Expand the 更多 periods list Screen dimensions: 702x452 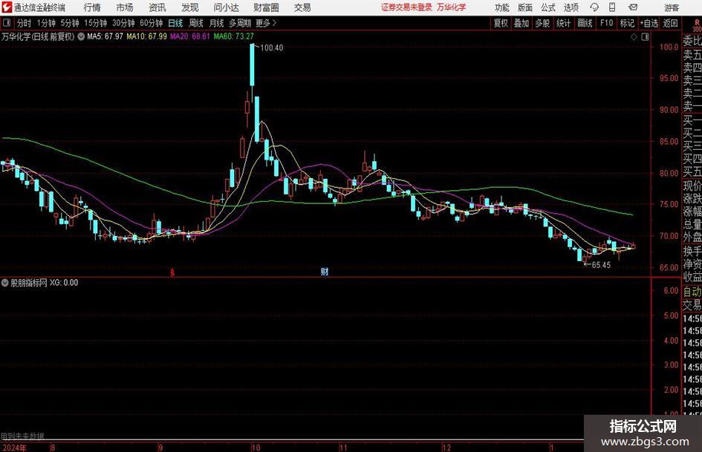[266, 23]
